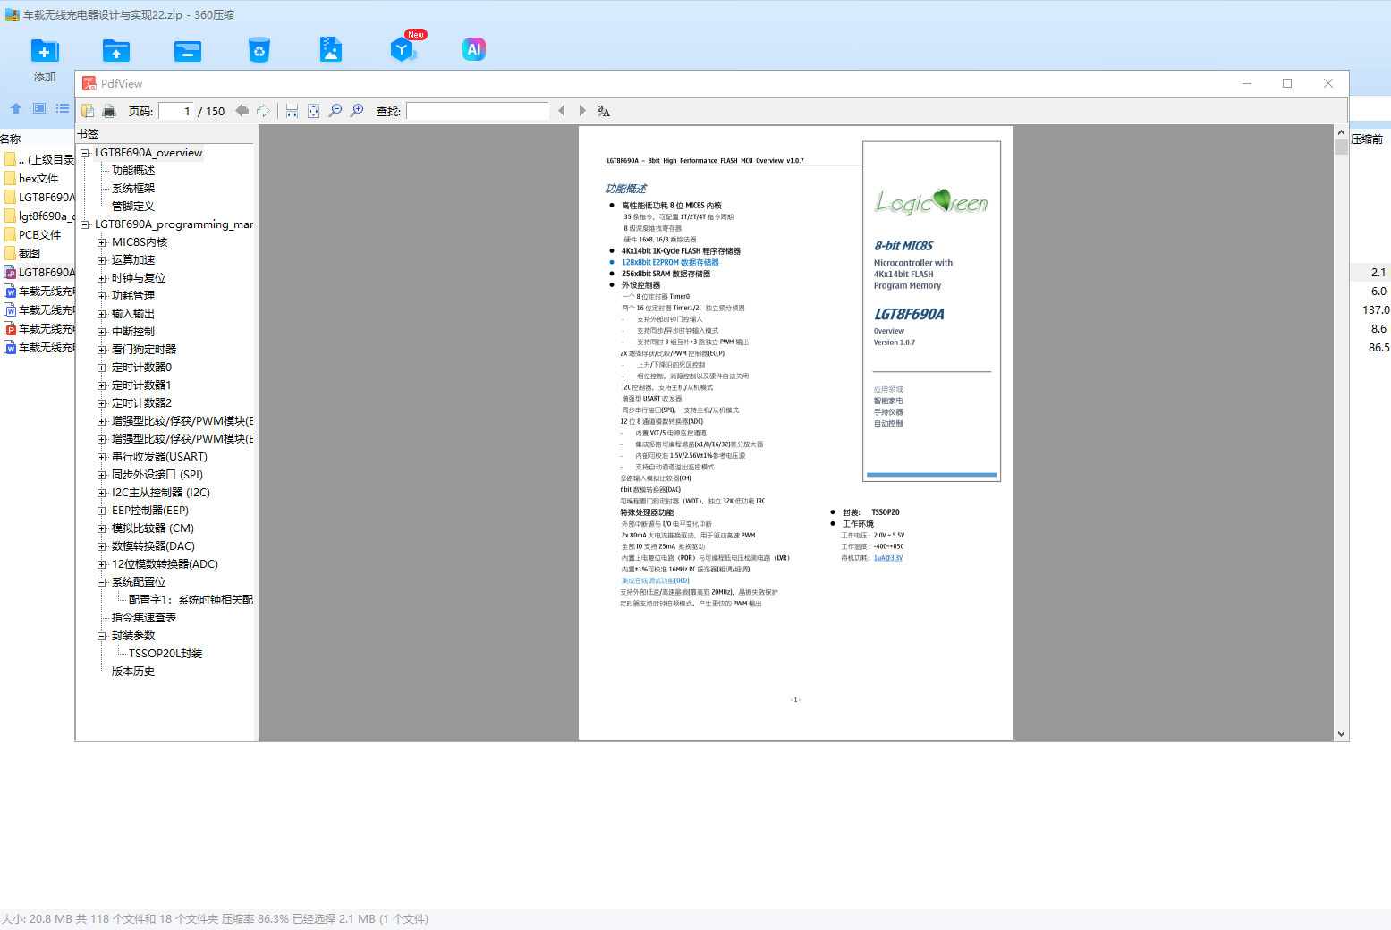
Task: Click the 1uA@3.3V link
Action: coord(887,558)
